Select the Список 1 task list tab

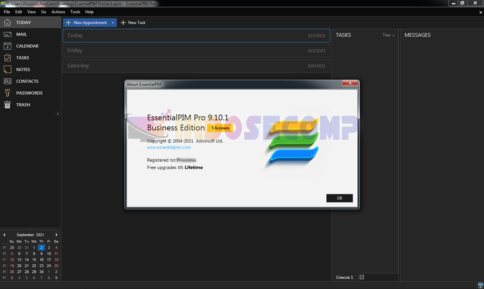(x=344, y=277)
